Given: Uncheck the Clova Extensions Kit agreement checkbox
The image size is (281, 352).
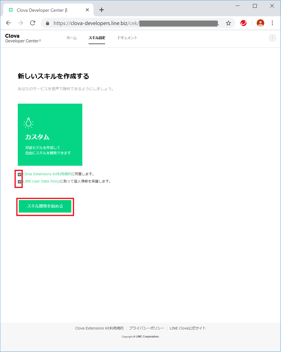Looking at the screenshot, I should 20,174.
